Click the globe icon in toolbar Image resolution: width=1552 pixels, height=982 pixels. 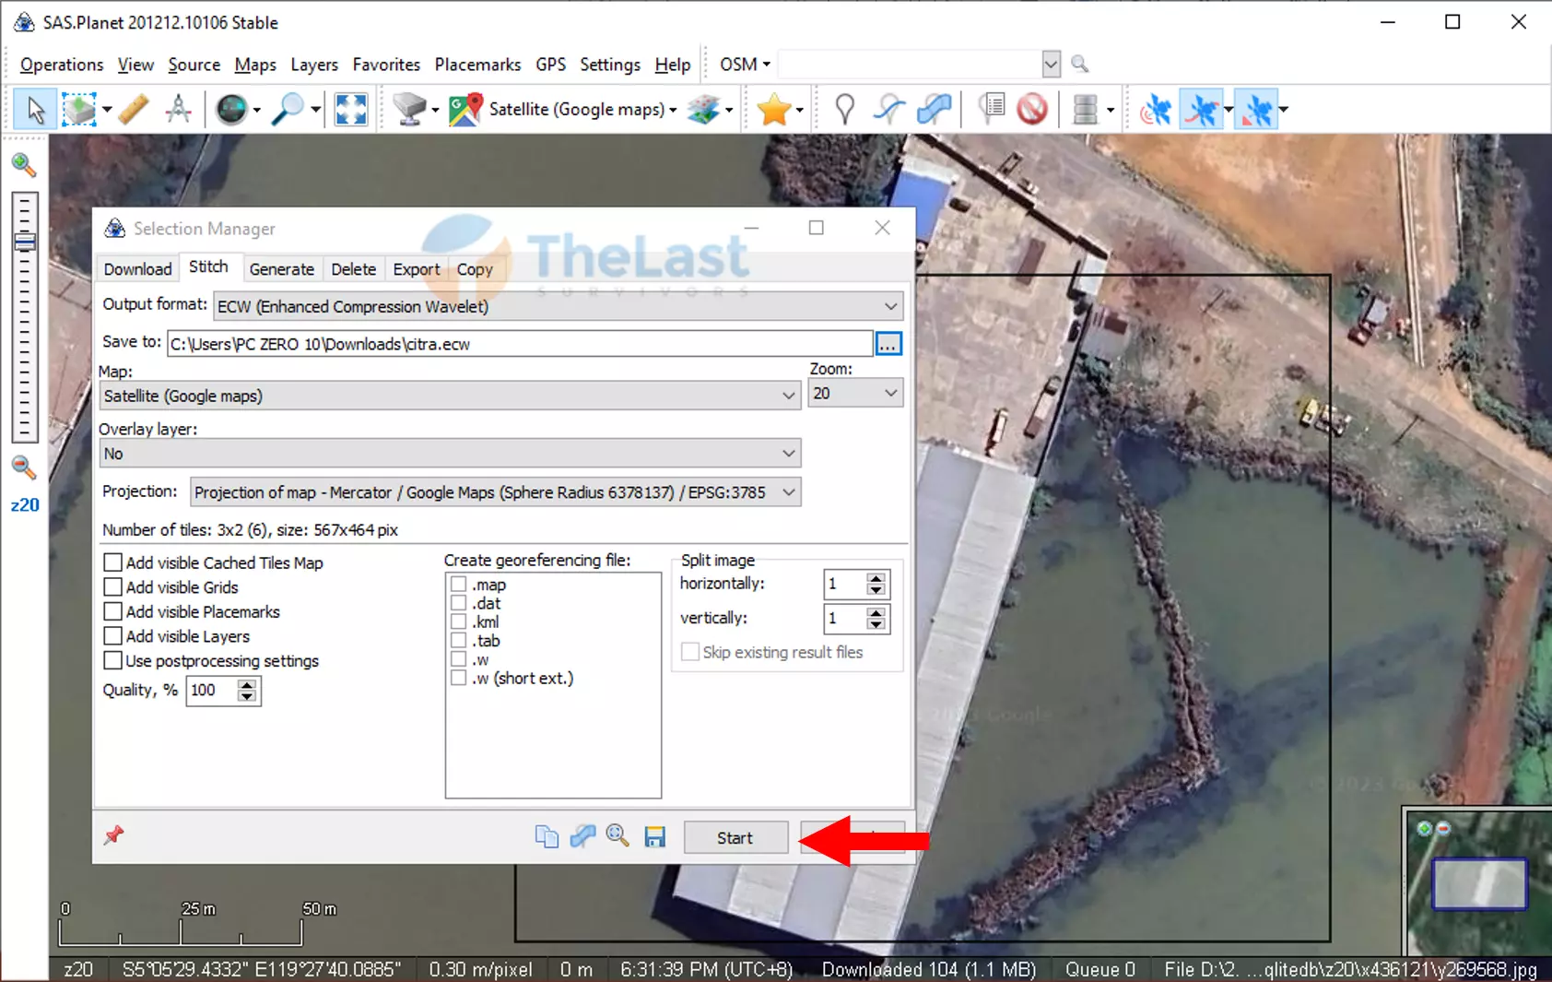coord(230,110)
